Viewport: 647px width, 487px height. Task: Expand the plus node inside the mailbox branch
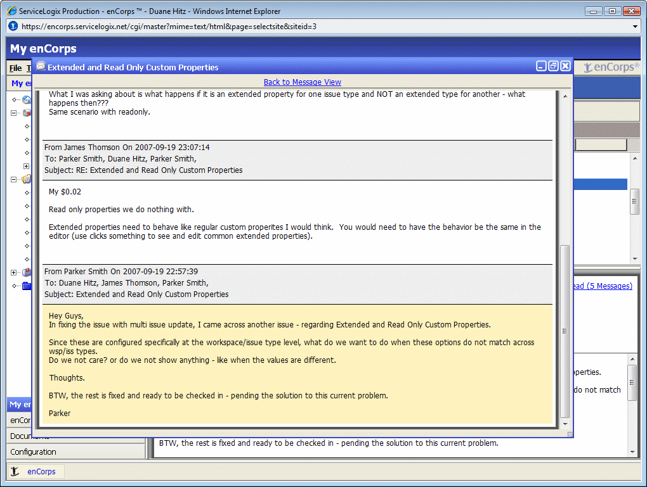[x=27, y=166]
